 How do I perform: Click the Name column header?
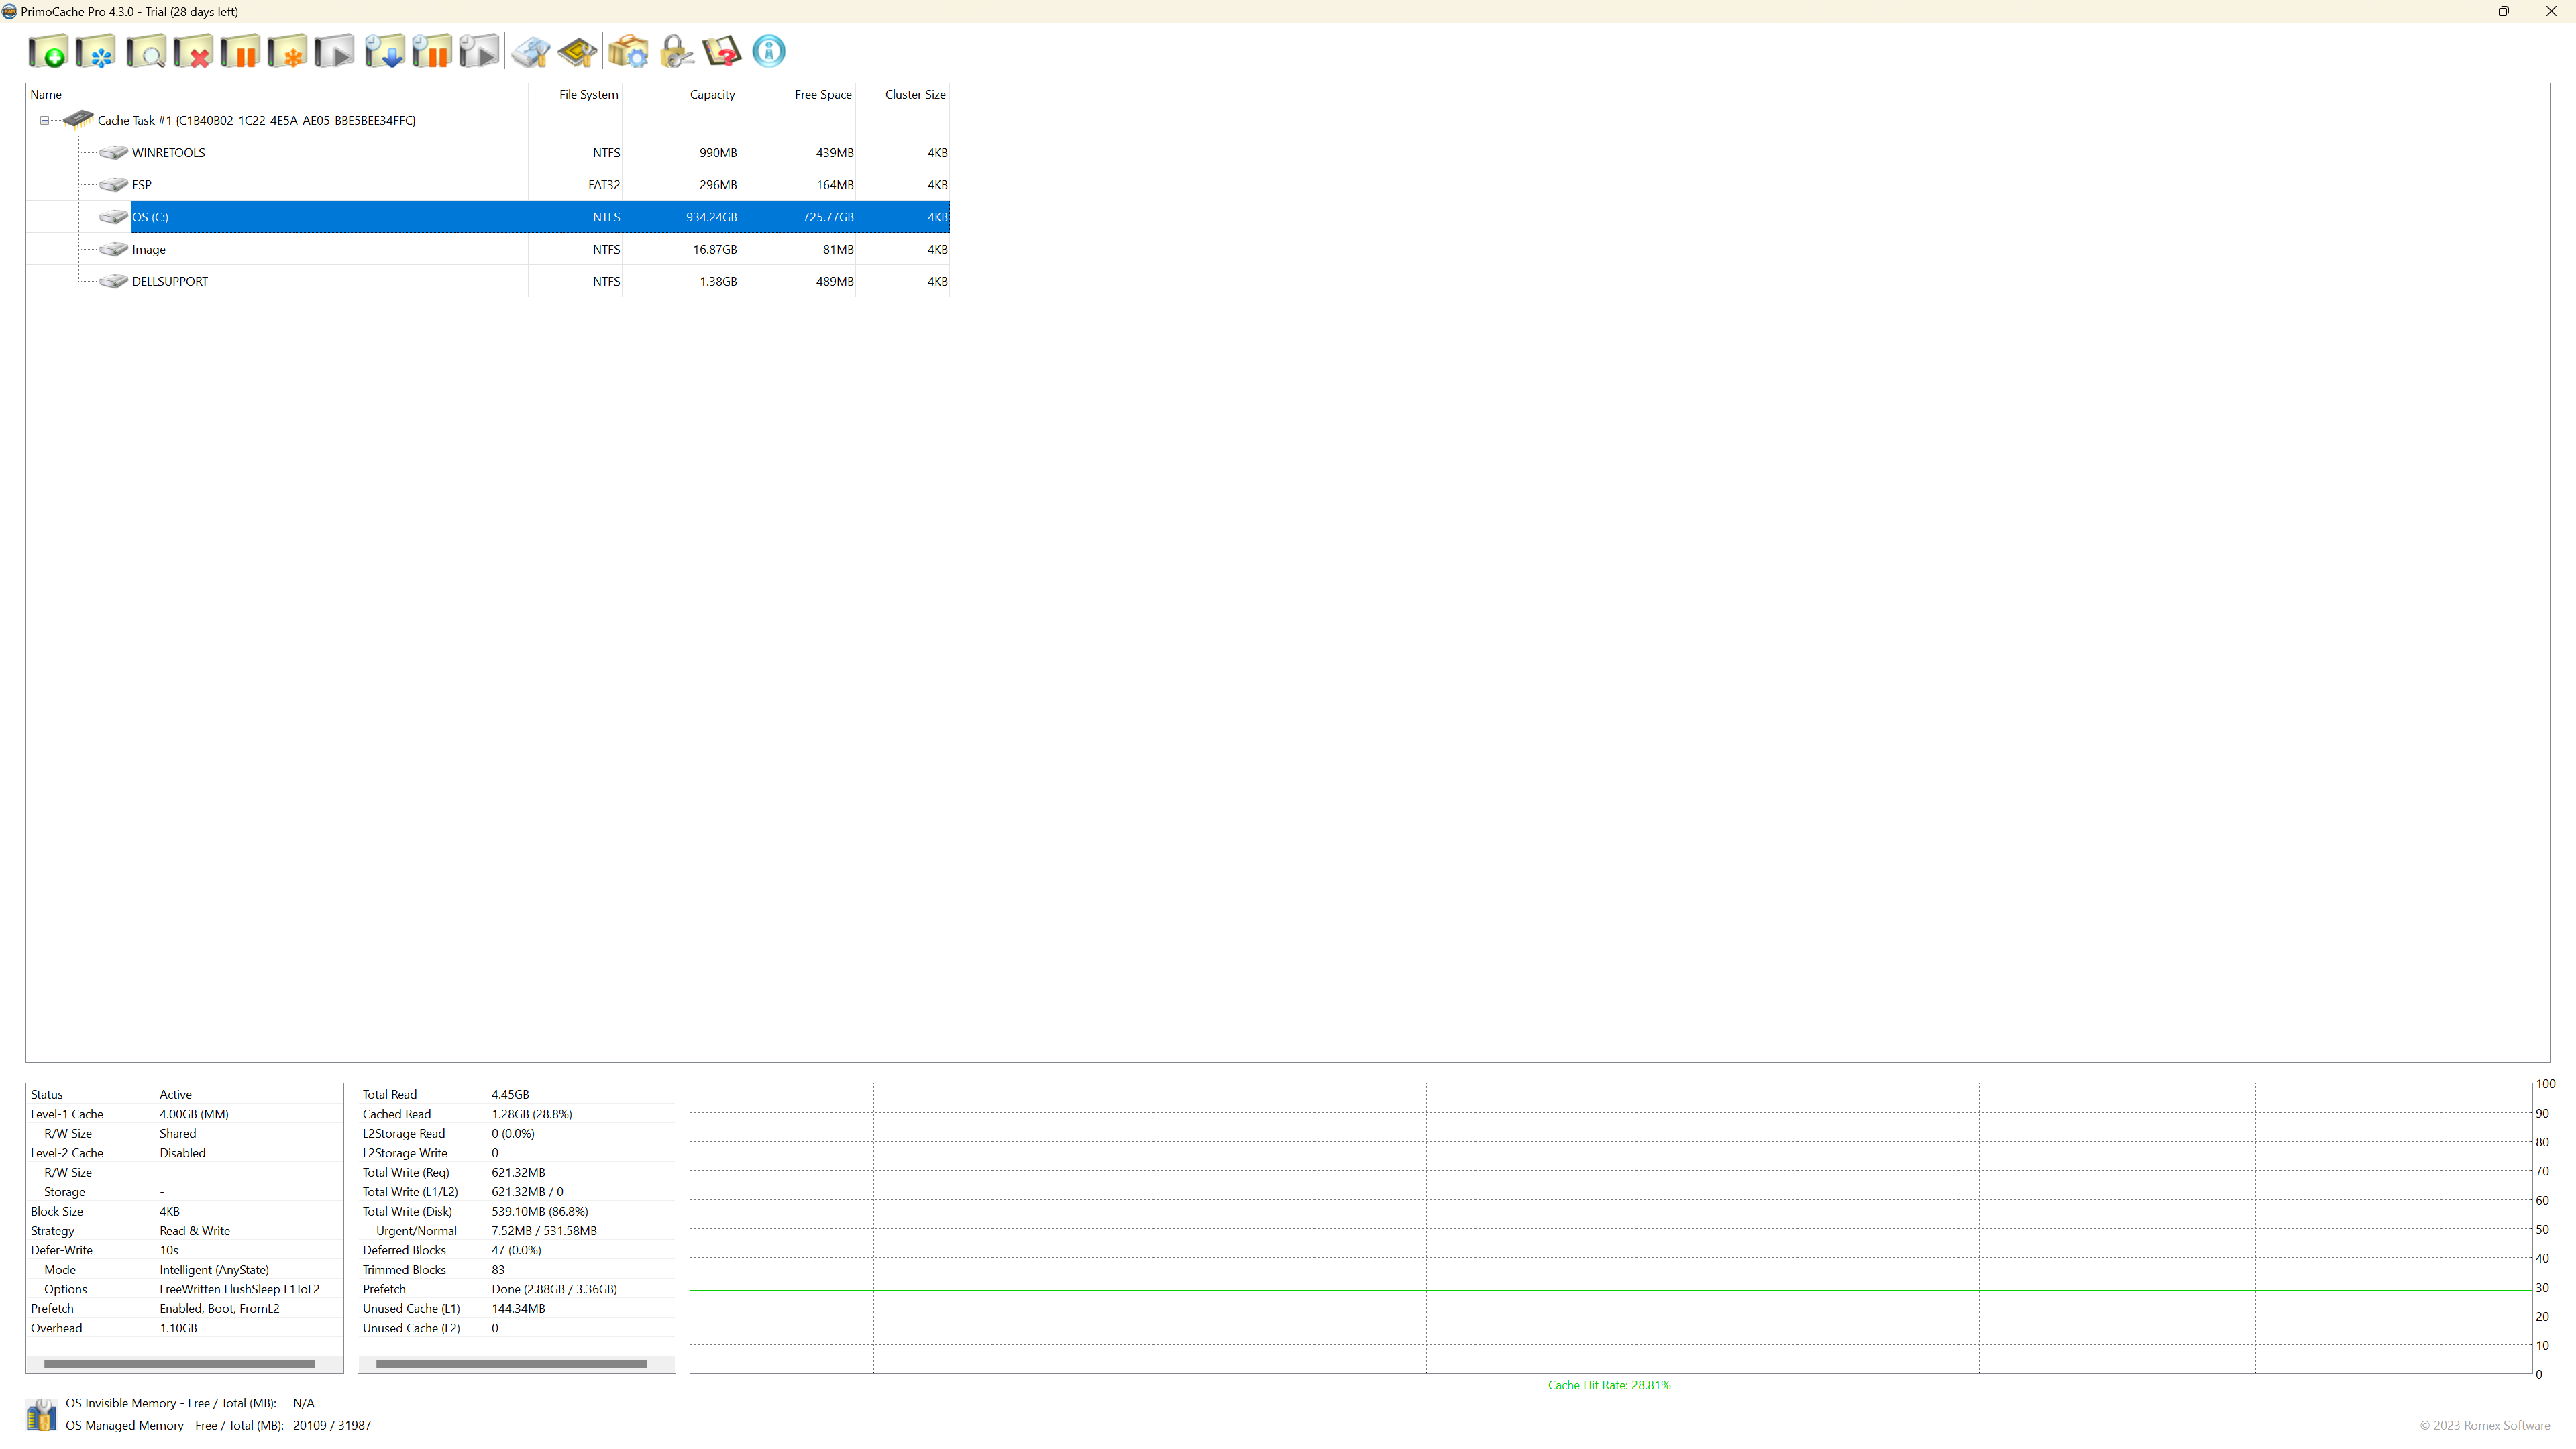tap(277, 94)
